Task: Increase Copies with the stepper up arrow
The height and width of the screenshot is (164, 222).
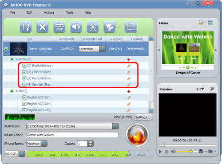Action: (91, 142)
